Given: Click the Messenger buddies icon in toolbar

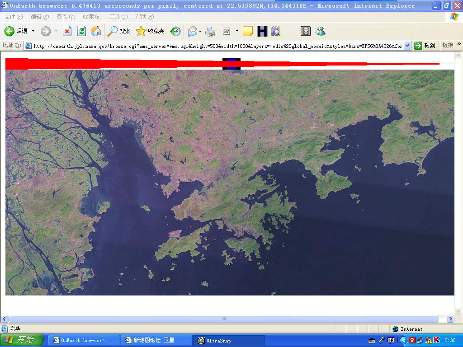Looking at the screenshot, I should pyautogui.click(x=321, y=31).
